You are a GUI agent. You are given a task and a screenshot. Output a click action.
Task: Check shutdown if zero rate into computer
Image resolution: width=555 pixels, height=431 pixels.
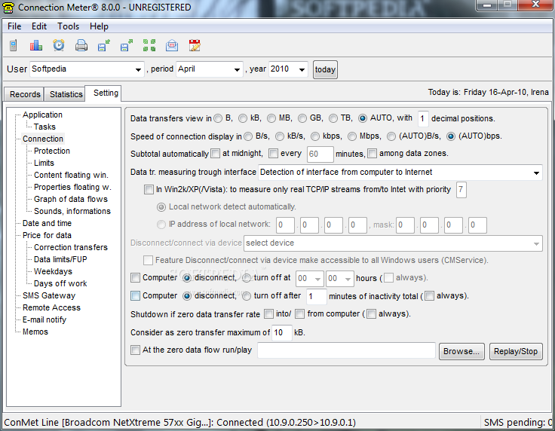[x=269, y=313]
